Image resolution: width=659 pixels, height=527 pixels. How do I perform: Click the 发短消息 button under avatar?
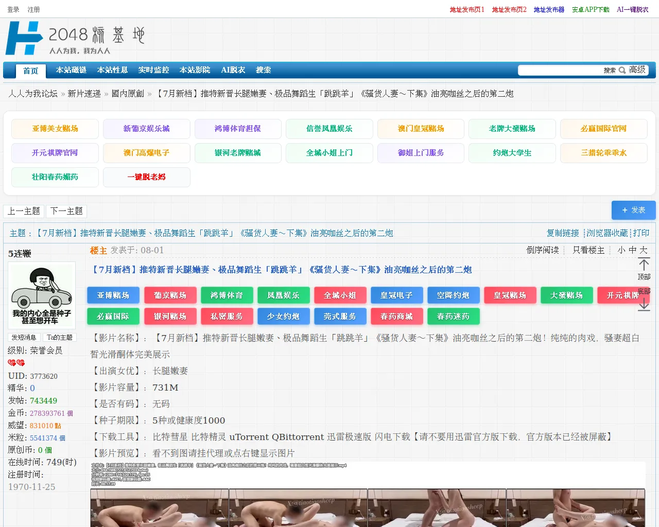[24, 338]
